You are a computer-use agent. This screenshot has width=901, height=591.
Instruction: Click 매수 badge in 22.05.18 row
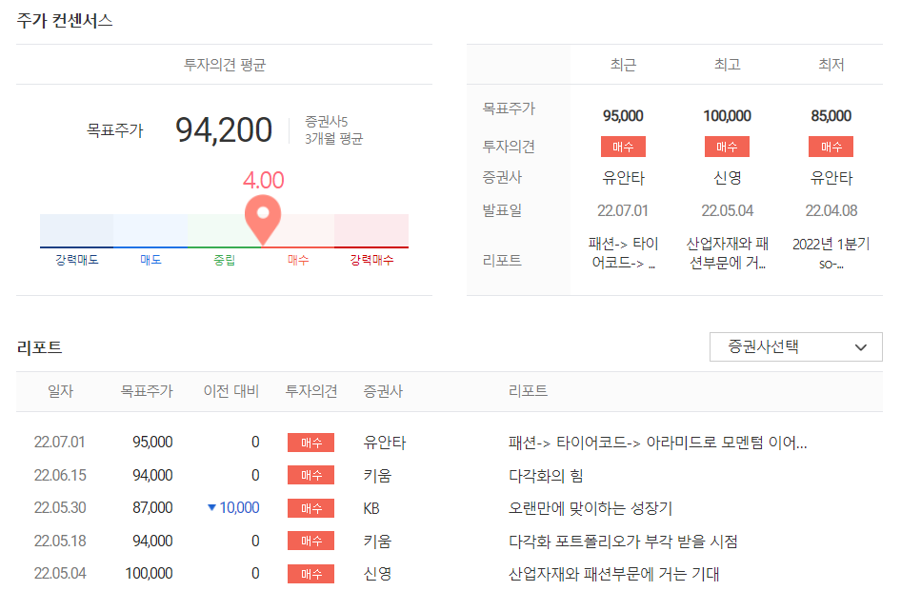click(310, 541)
